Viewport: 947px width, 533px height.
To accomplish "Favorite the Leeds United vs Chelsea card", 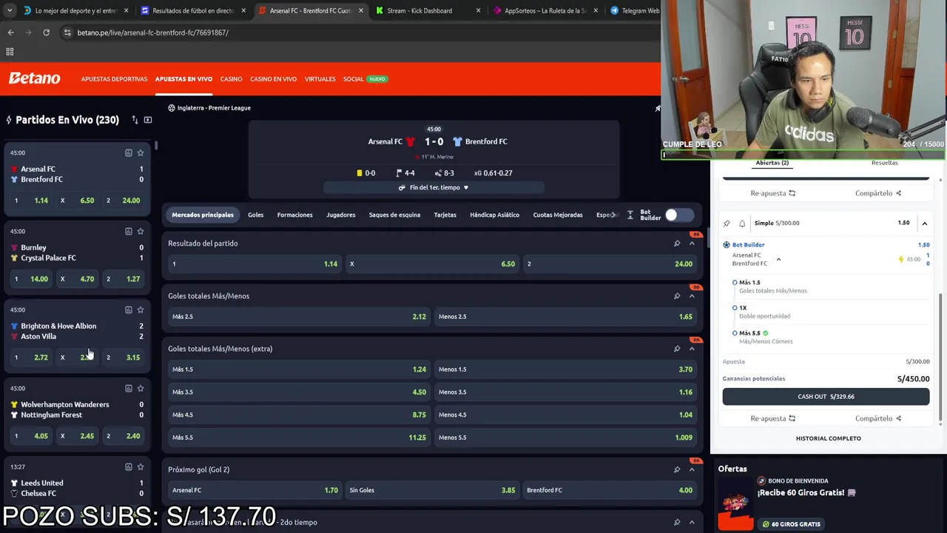I will pyautogui.click(x=141, y=466).
